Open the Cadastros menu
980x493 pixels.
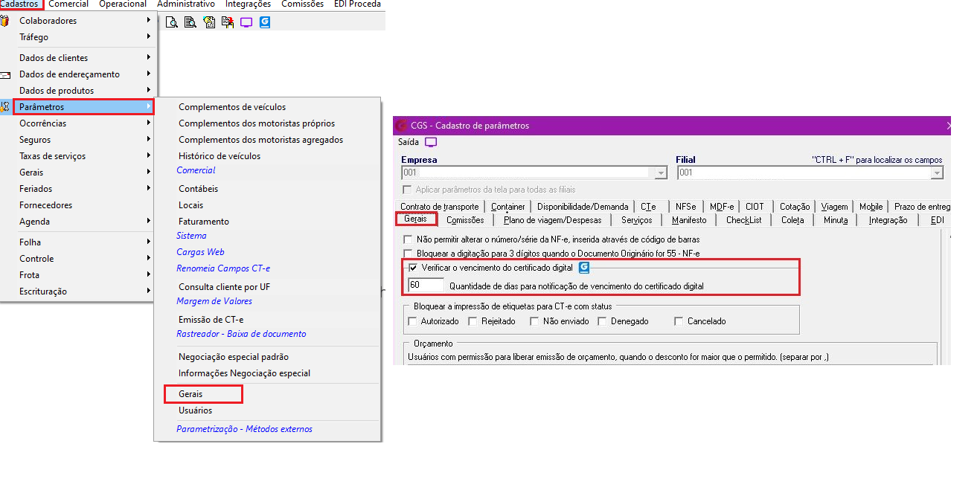pos(20,4)
